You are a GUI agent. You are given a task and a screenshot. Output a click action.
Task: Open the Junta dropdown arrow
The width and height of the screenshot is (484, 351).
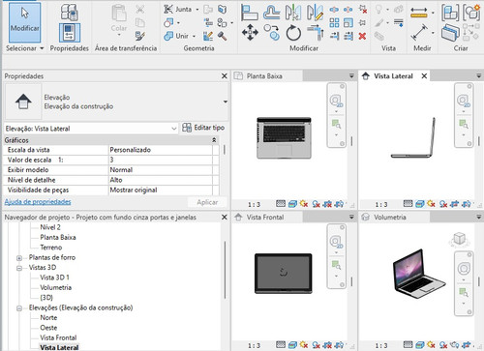197,10
